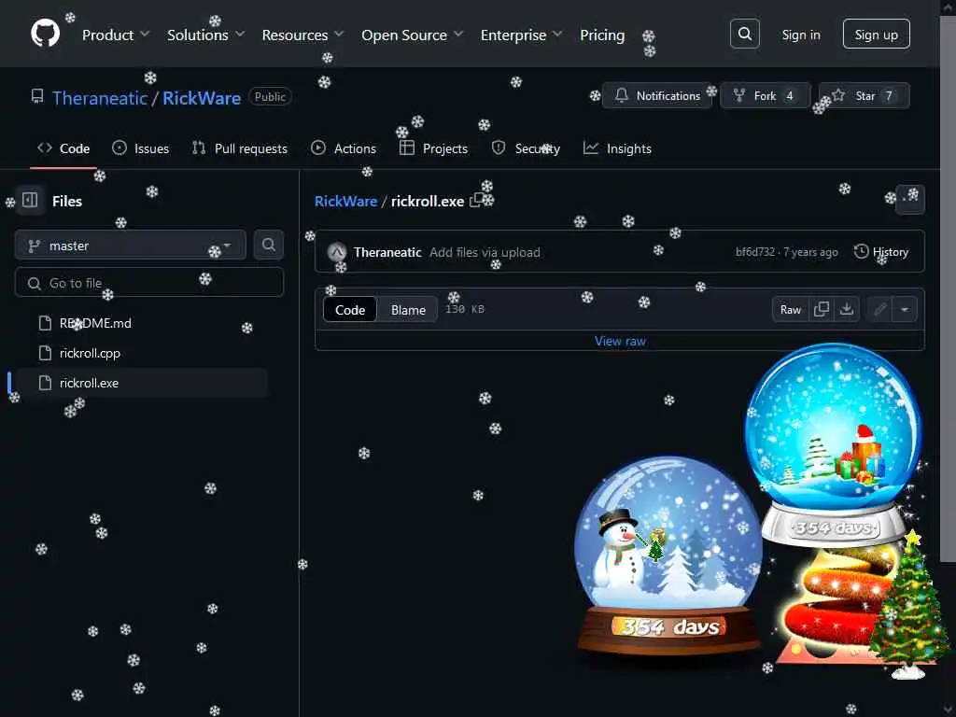
Task: Click the View raw link
Action: click(x=620, y=341)
